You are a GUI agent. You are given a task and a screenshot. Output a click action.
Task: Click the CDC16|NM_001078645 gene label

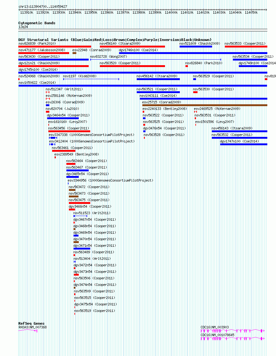tap(217, 335)
